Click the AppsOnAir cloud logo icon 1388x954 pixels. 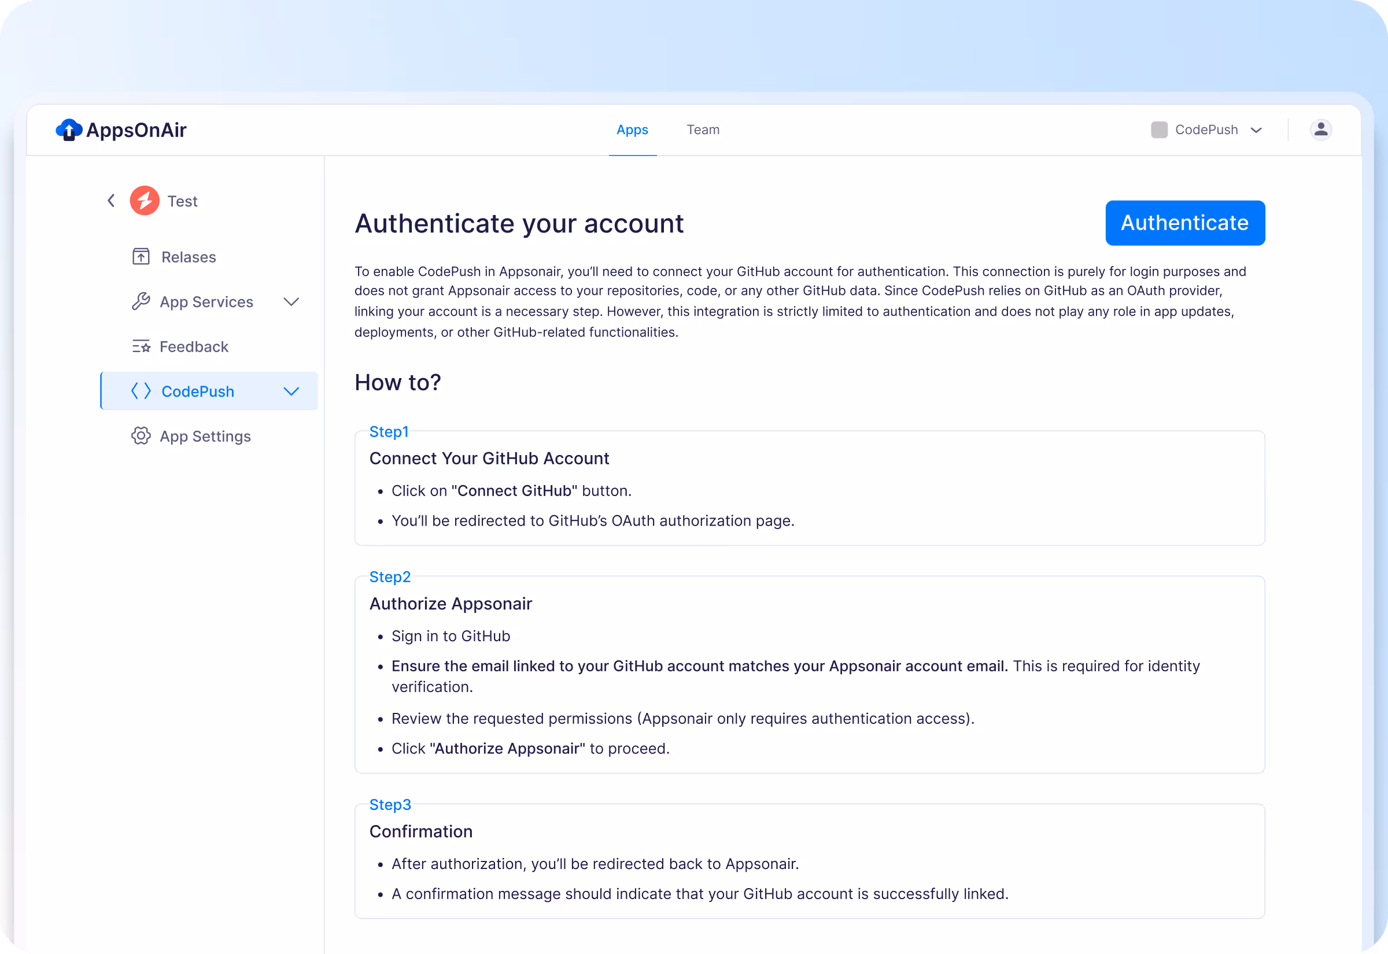click(69, 130)
